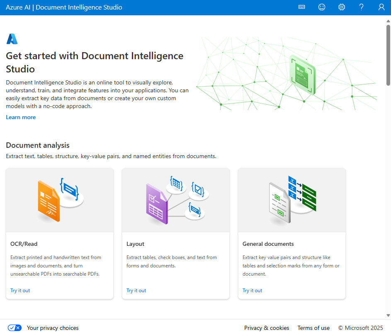Open the user account icon
The width and height of the screenshot is (391, 334).
[381, 7]
